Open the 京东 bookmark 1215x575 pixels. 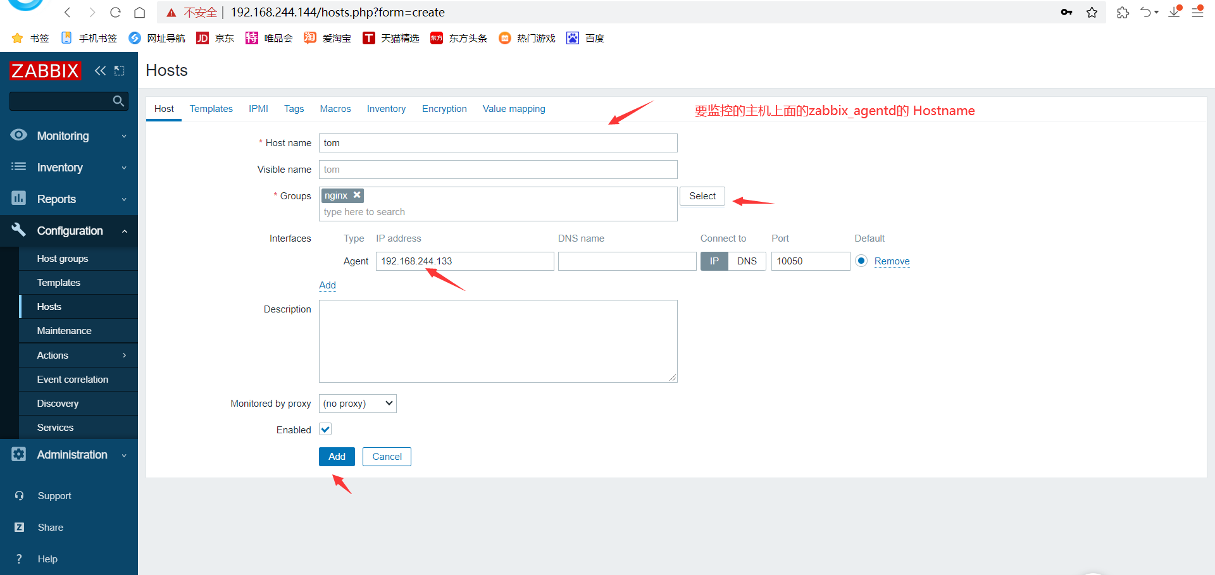(215, 38)
